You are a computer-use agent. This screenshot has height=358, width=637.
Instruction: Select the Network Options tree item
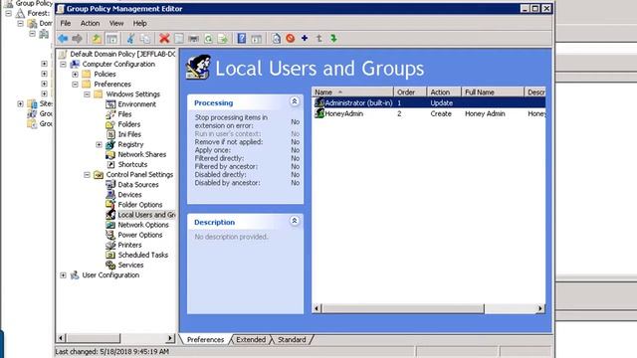143,225
